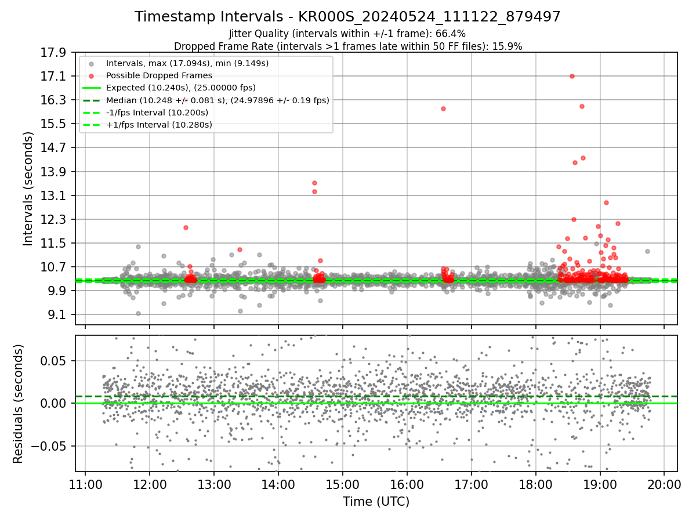This screenshot has width=696, height=522.
Task: Select the 'Dropped Frame Rate' 15.9% subtitle line
Action: [x=348, y=46]
